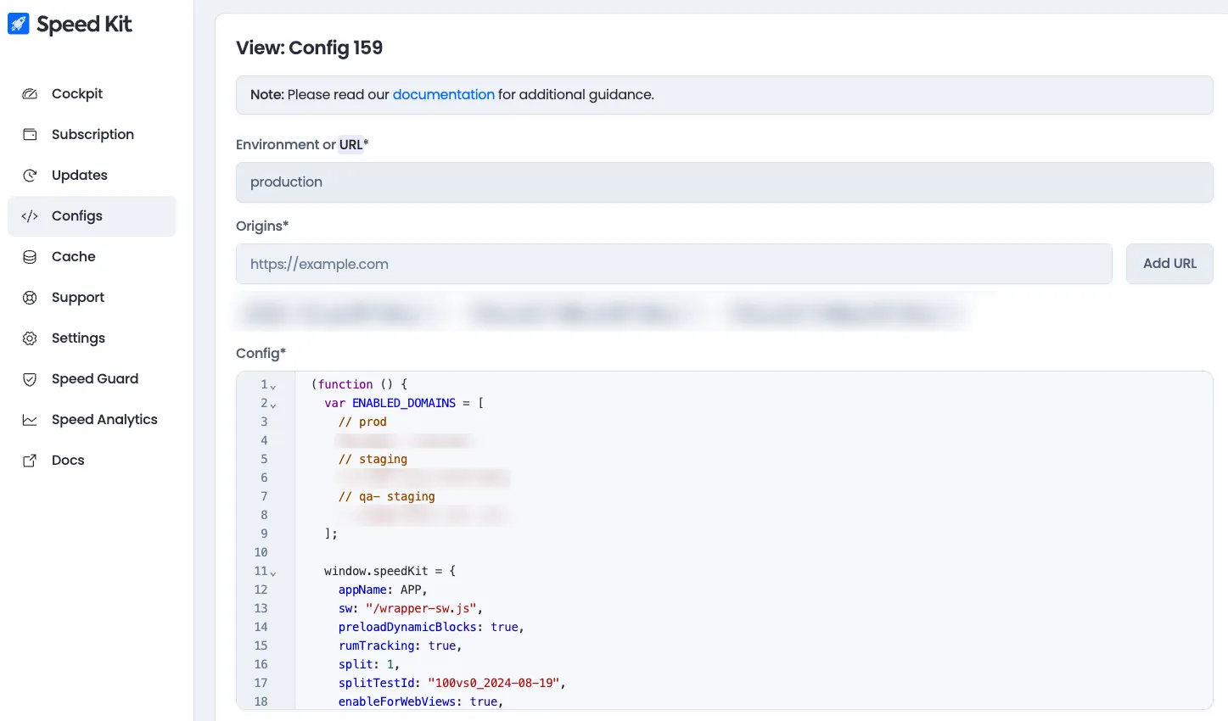Screen dimensions: 1228x721
Task: Click the View: Config 159 heading
Action: click(x=309, y=48)
